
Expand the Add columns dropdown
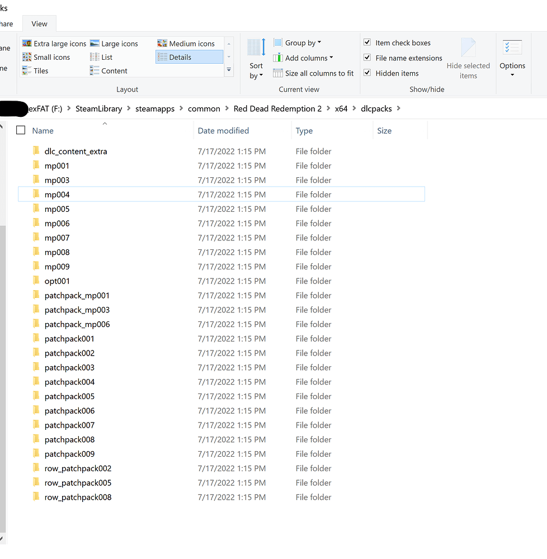(304, 58)
